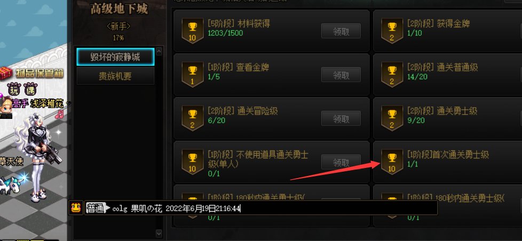
Task: Click the dungeon list scroll down arrow
Action: pyautogui.click(x=159, y=234)
